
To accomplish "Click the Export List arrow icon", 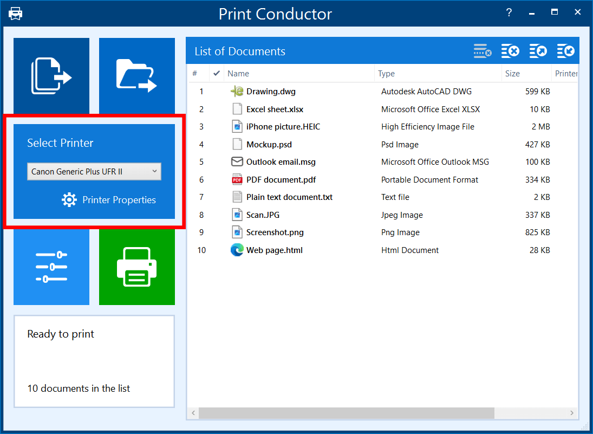I will (538, 51).
